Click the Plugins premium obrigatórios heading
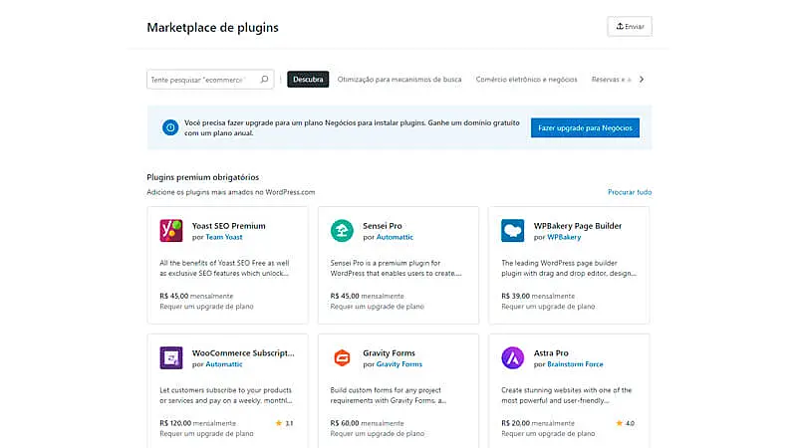This screenshot has width=797, height=448. [x=203, y=177]
